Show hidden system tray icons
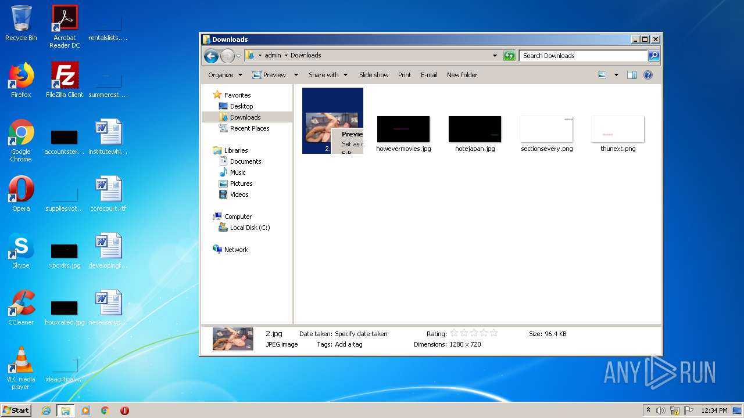This screenshot has width=744, height=418. [x=648, y=410]
